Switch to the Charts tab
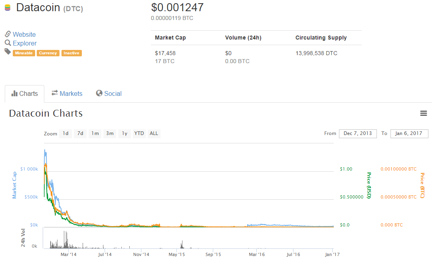Viewport: 436px width, 264px height. click(x=24, y=94)
